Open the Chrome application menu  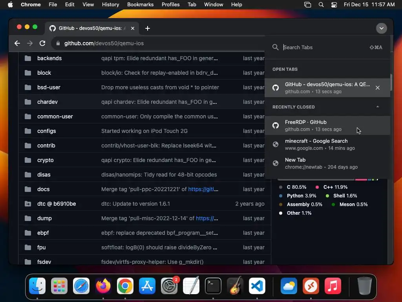point(31,5)
